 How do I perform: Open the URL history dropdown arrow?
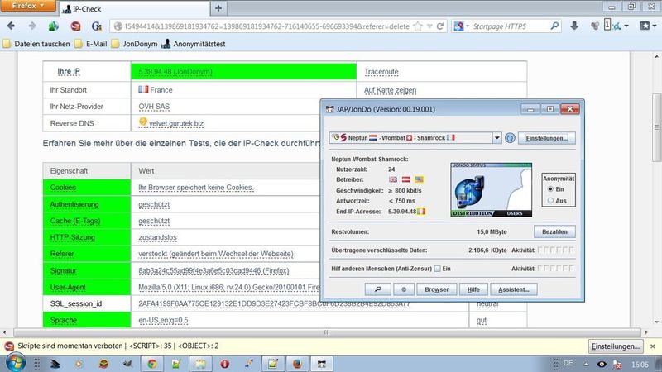pos(429,26)
